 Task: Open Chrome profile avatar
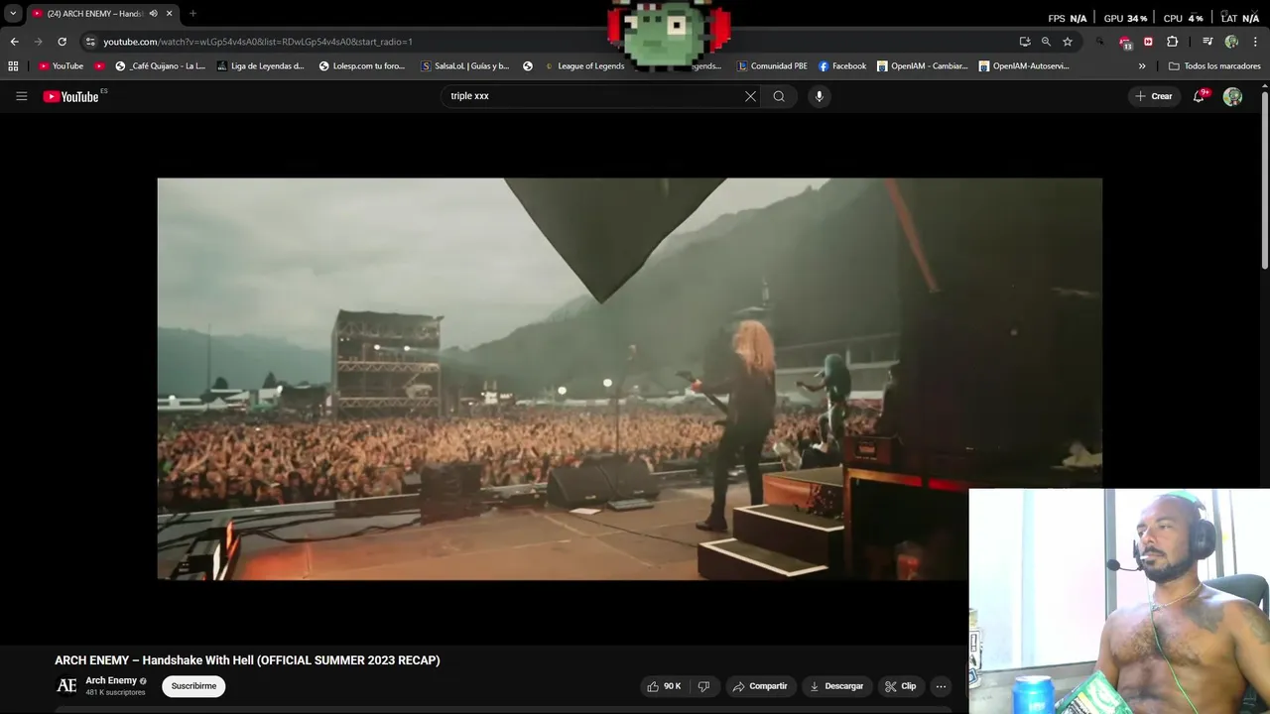1231,42
